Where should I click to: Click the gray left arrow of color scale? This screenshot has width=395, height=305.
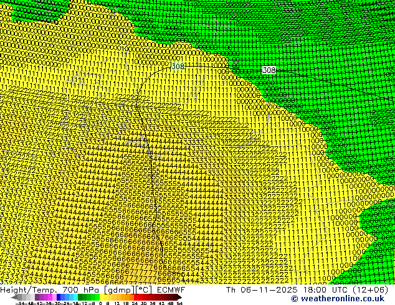pos(14,298)
